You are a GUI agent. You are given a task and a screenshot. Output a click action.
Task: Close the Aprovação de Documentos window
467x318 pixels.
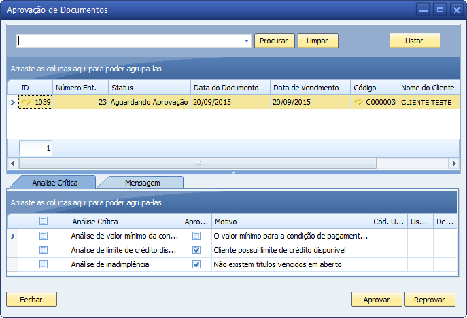click(x=457, y=10)
